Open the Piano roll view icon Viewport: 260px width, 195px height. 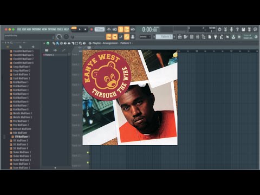(186, 37)
